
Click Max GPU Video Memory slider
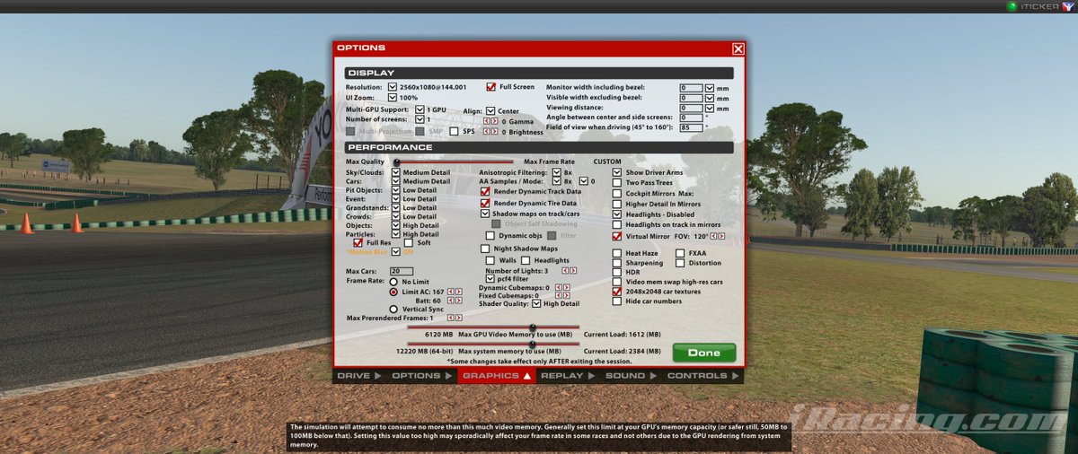point(492,327)
